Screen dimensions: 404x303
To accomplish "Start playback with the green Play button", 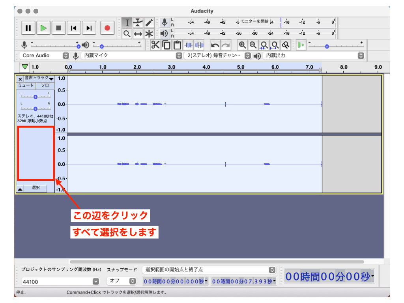I will (43, 28).
